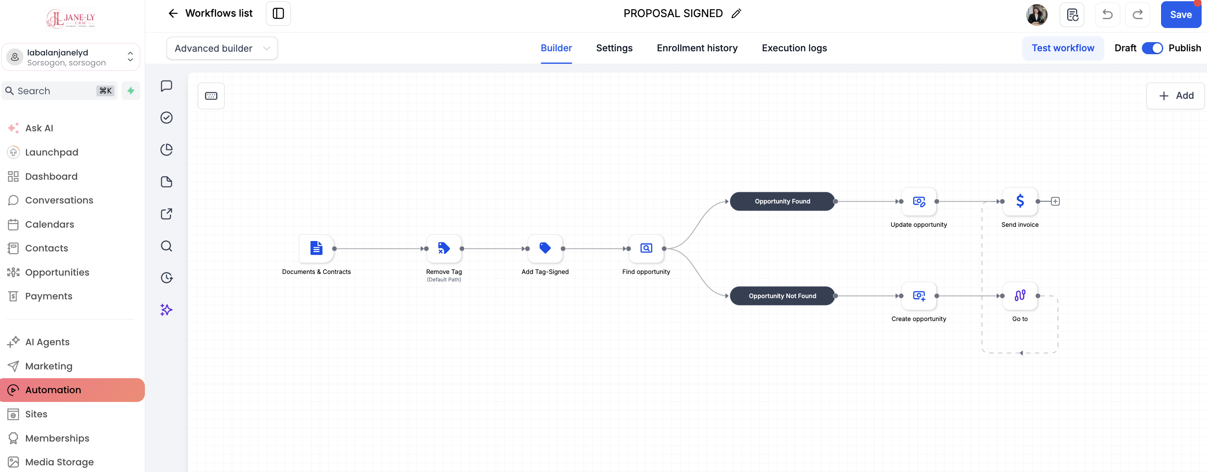Open the Enrollment history tab
This screenshot has height=472, width=1207.
coord(697,48)
